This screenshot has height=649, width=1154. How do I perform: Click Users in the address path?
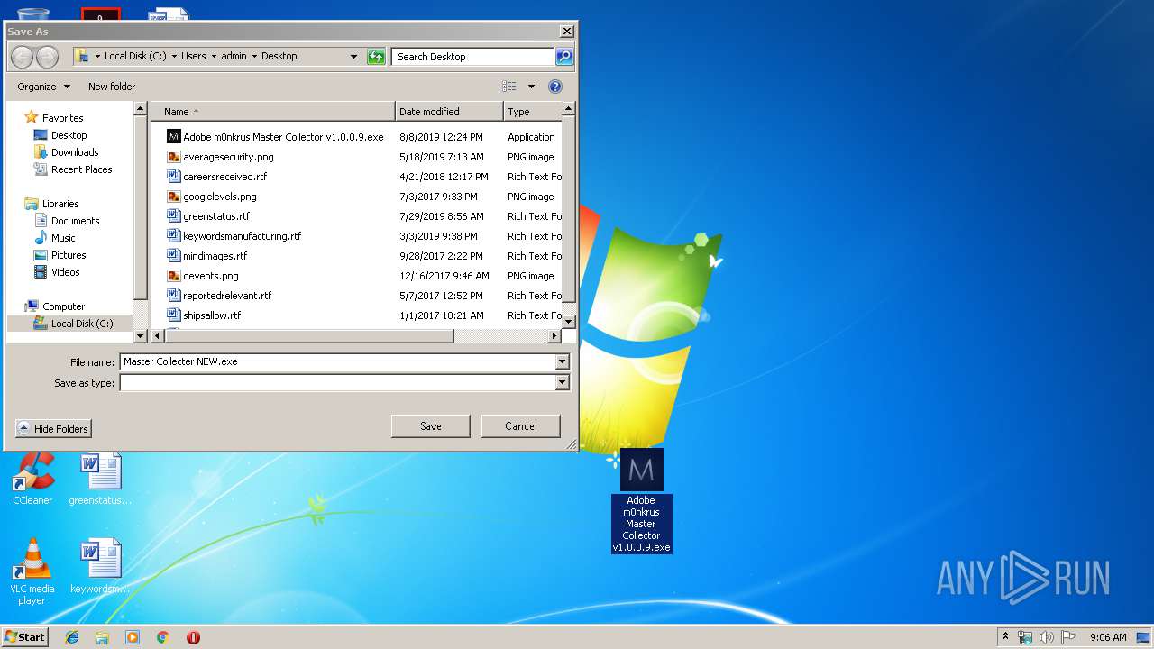(194, 56)
